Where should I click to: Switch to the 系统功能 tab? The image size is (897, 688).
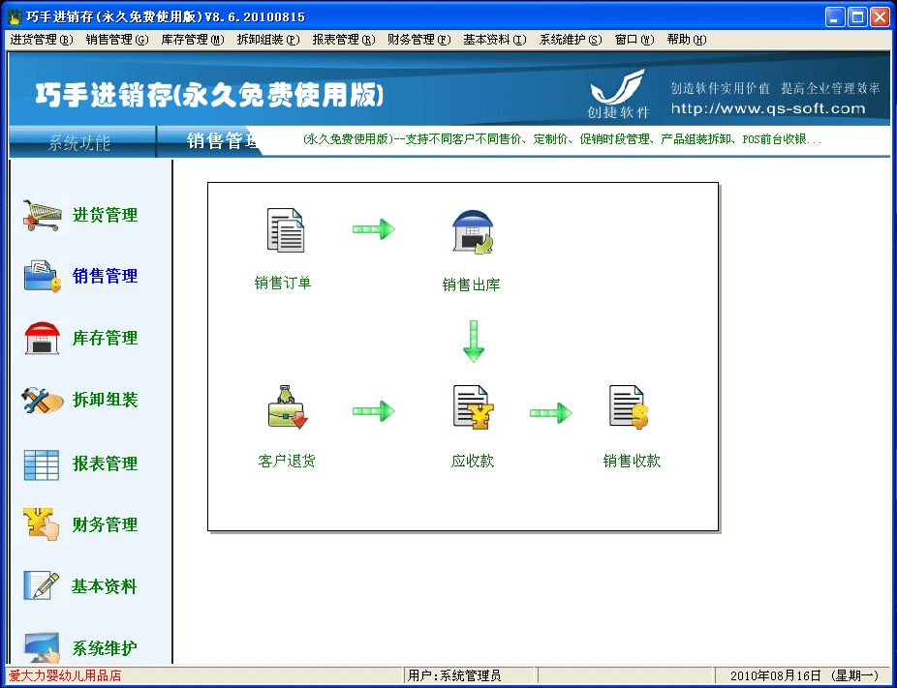coord(78,142)
